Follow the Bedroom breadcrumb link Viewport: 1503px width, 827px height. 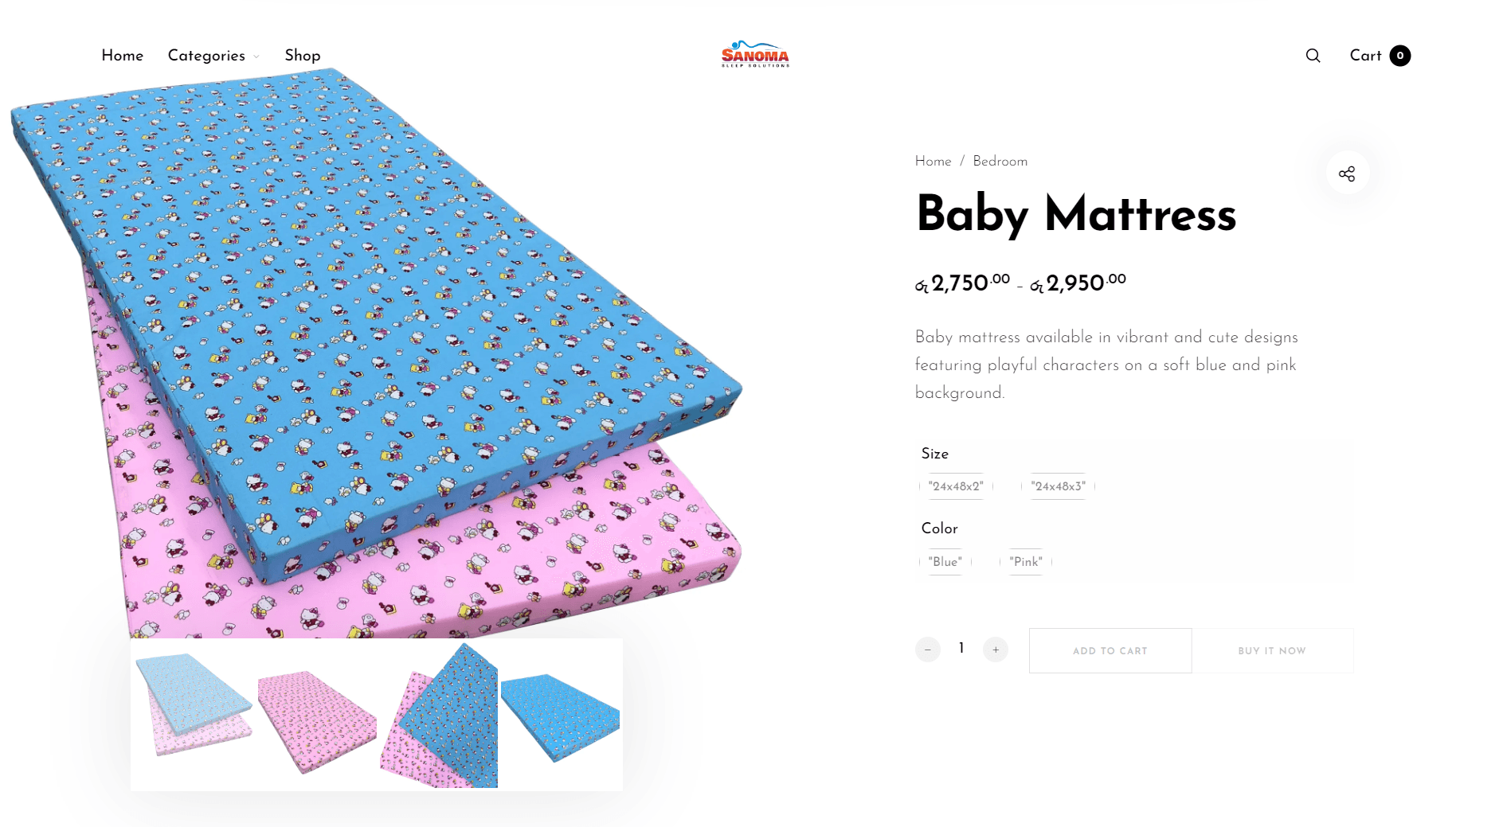999,161
